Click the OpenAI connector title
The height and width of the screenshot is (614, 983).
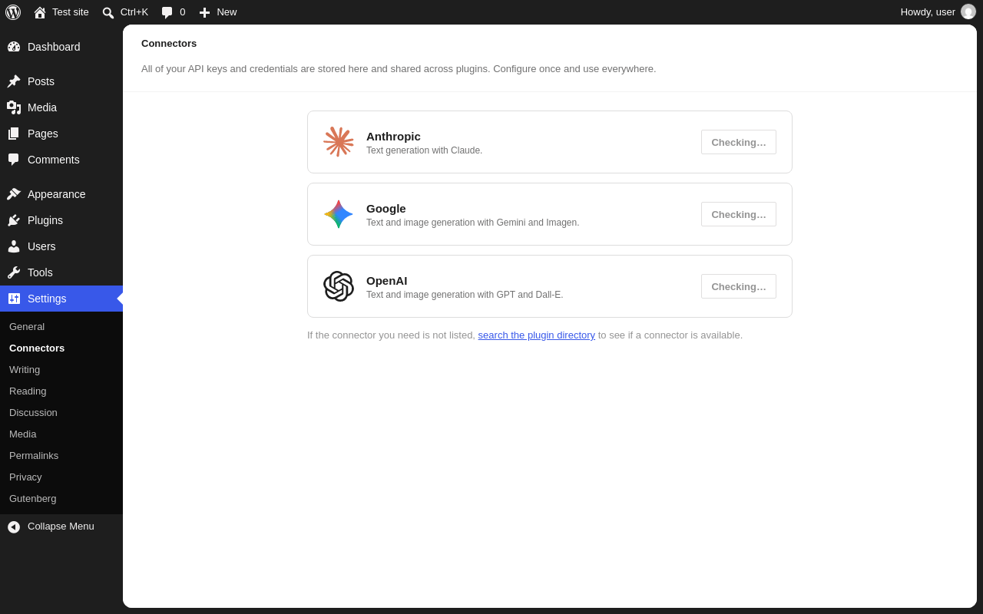pyautogui.click(x=387, y=280)
